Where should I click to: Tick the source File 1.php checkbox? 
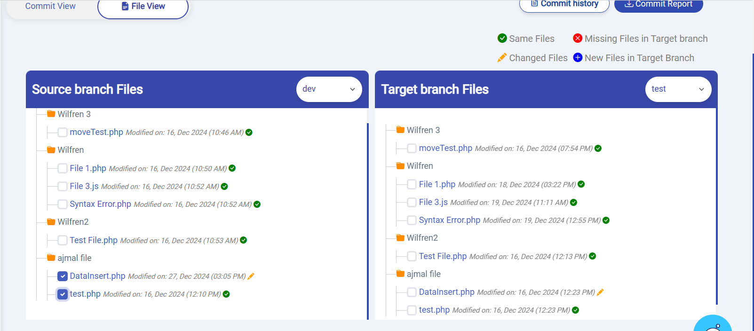pos(63,168)
